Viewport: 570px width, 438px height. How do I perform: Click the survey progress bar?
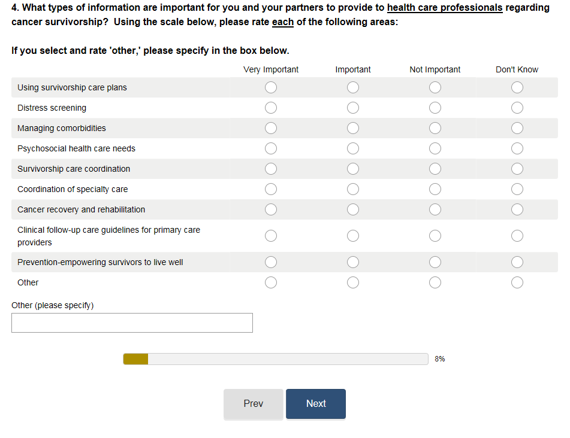[276, 359]
